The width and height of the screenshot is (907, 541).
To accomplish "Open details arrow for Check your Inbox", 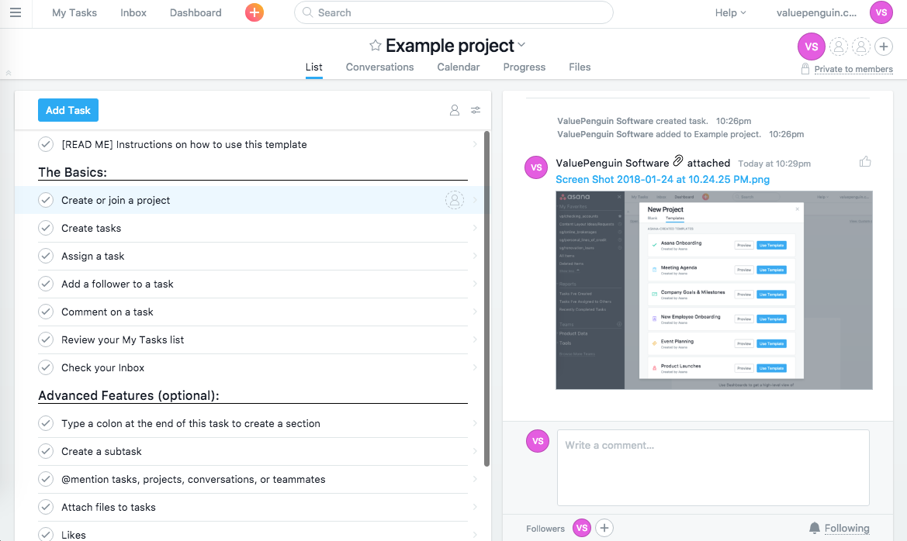I will click(475, 367).
